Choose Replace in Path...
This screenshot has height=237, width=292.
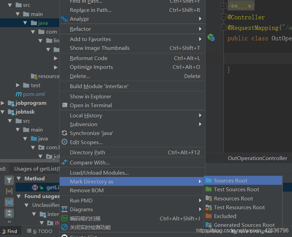[x=132, y=10]
